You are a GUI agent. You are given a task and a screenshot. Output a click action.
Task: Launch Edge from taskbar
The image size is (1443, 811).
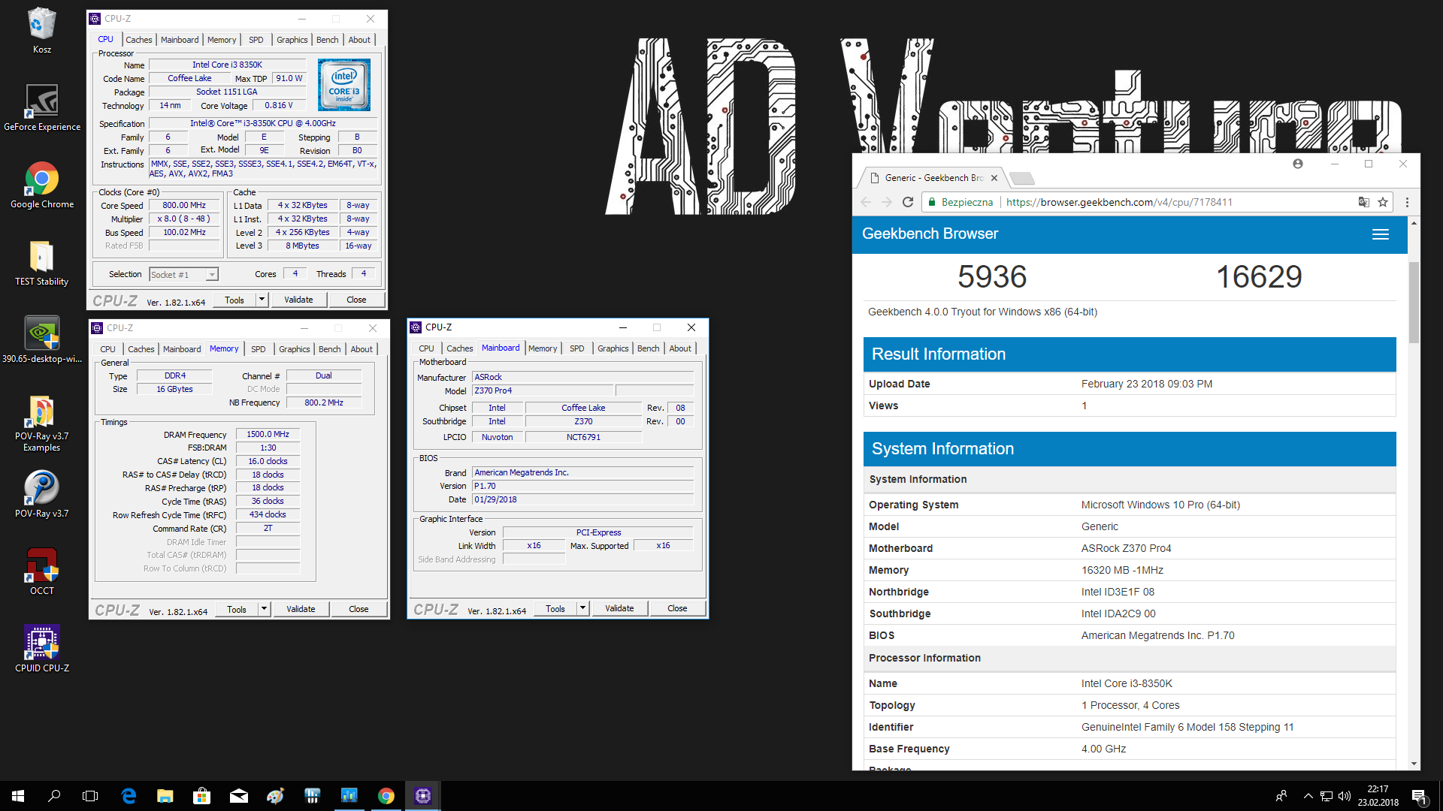pyautogui.click(x=129, y=796)
